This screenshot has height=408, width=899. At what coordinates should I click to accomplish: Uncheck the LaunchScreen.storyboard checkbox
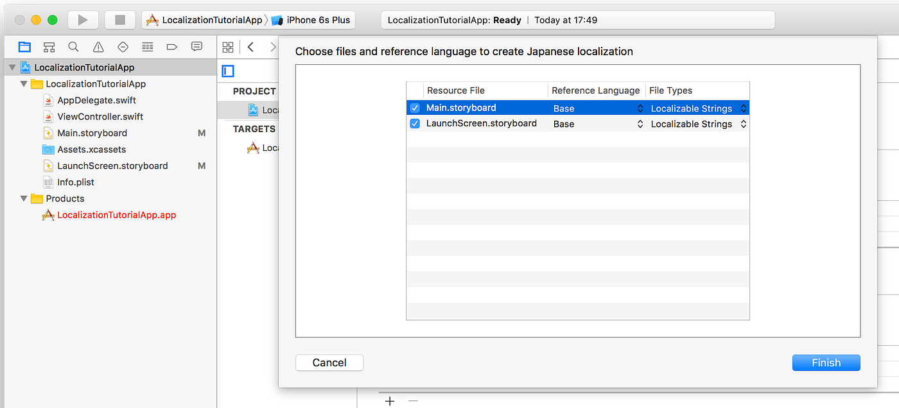[415, 124]
